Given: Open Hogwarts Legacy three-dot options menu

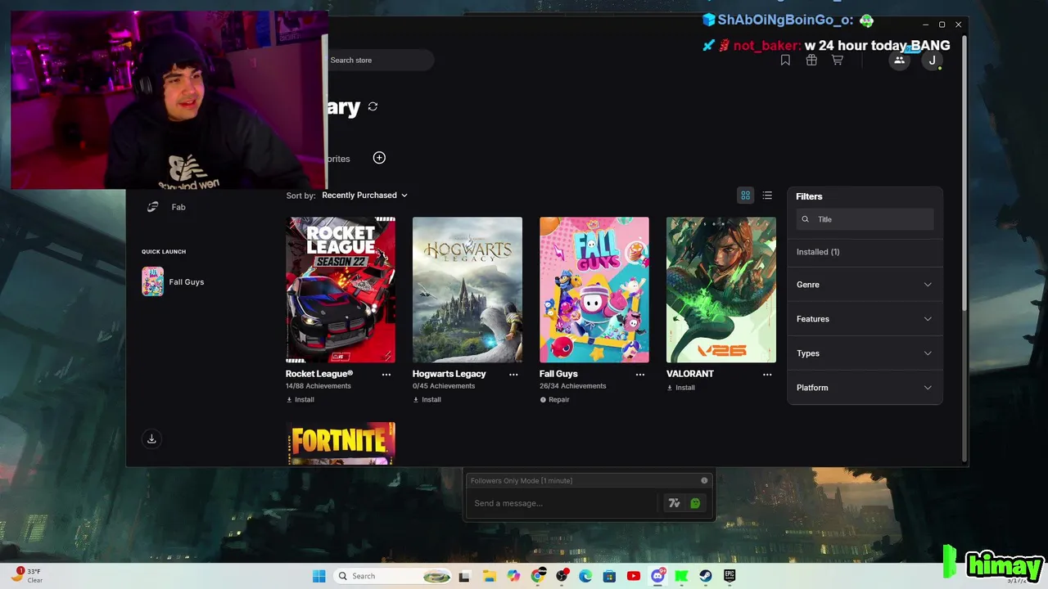Looking at the screenshot, I should point(513,375).
